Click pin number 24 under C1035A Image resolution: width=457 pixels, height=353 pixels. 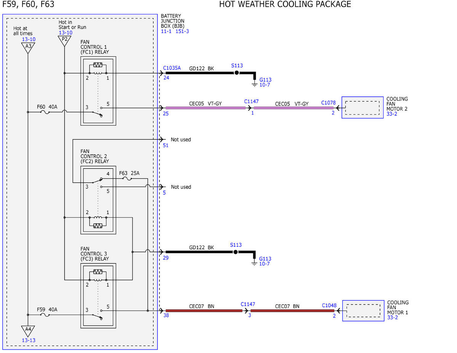(x=166, y=78)
